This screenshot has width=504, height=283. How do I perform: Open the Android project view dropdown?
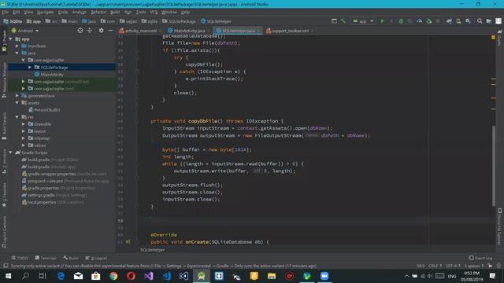point(25,31)
